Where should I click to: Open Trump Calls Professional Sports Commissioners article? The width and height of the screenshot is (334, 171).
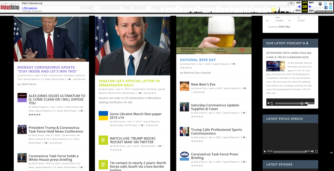coord(217,131)
